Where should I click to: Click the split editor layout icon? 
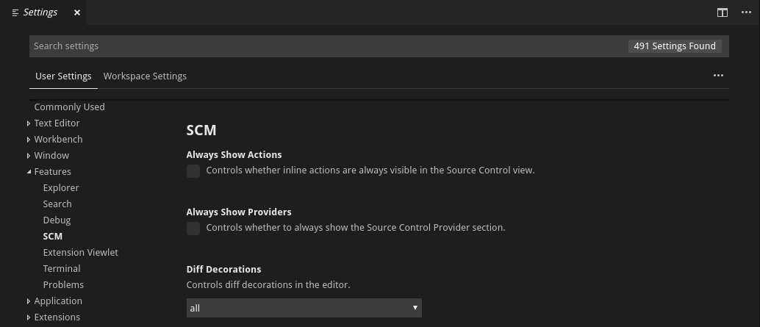[723, 12]
